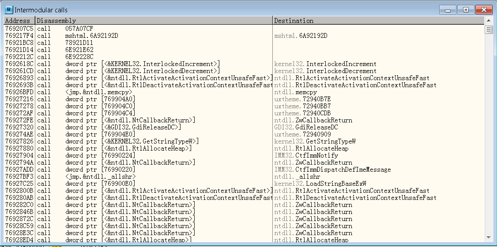Select address 76928C59 row
This screenshot has width=497, height=247.
[244, 226]
